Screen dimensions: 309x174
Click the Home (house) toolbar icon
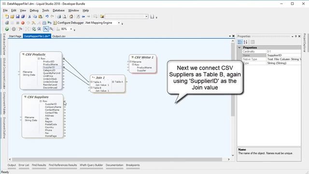[71, 16]
